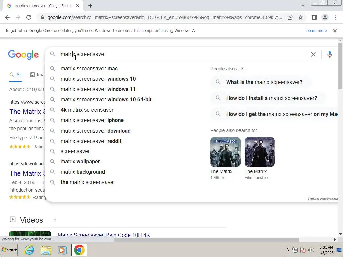This screenshot has height=257, width=343.
Task: Open the network tray icon
Action: [x=295, y=250]
